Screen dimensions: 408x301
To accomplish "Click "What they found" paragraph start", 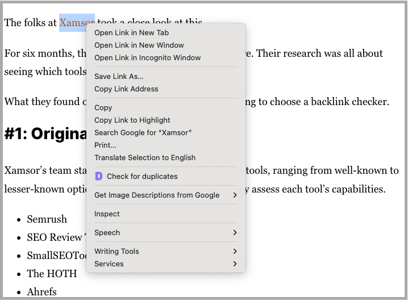I will [42, 102].
